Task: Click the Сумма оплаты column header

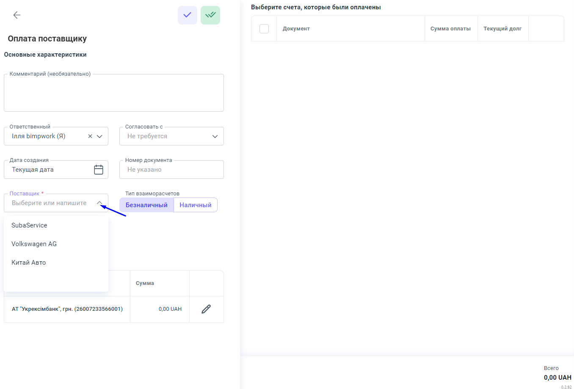Action: coord(450,29)
